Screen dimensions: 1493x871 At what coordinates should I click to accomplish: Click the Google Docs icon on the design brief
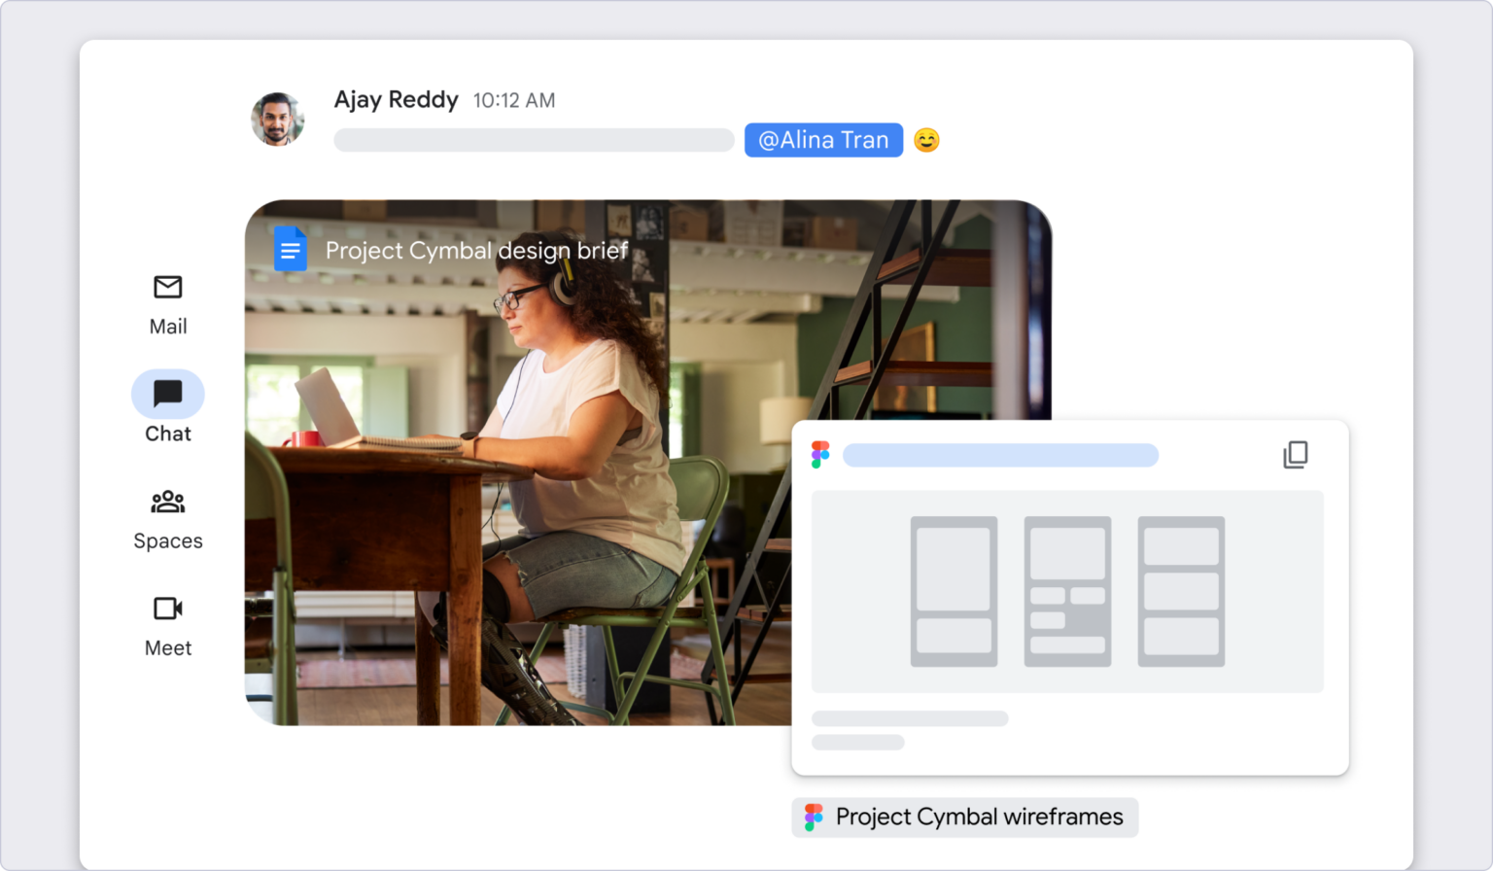click(291, 249)
